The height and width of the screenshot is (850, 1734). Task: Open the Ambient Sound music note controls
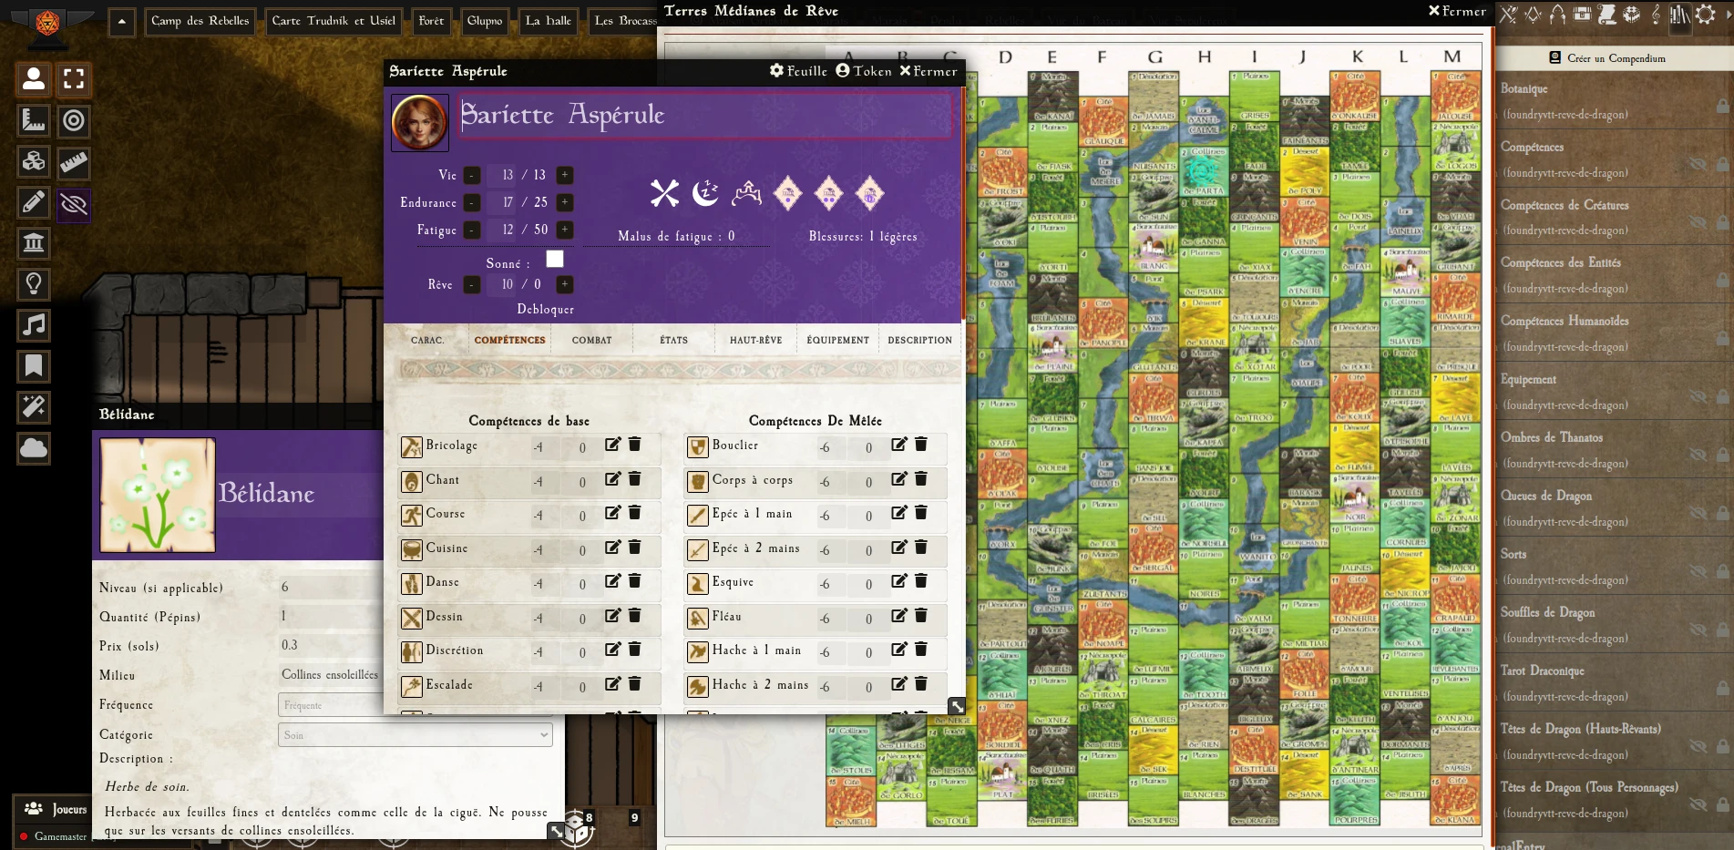(x=34, y=325)
